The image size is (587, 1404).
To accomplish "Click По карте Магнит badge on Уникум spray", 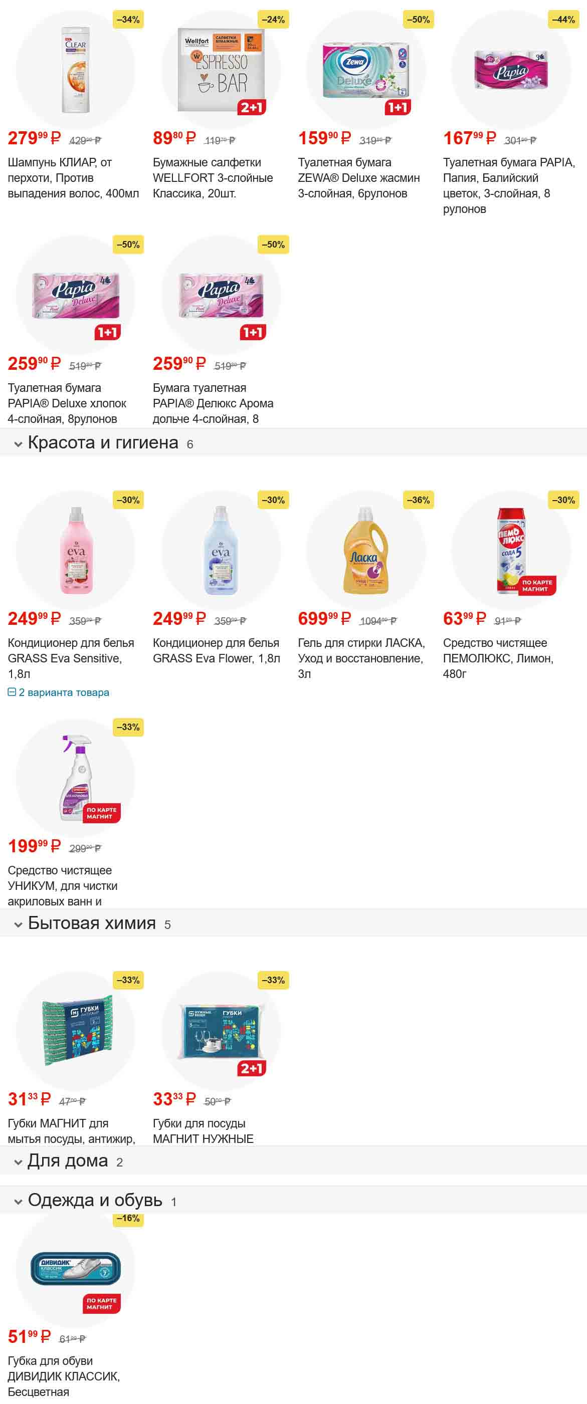I will [x=101, y=813].
